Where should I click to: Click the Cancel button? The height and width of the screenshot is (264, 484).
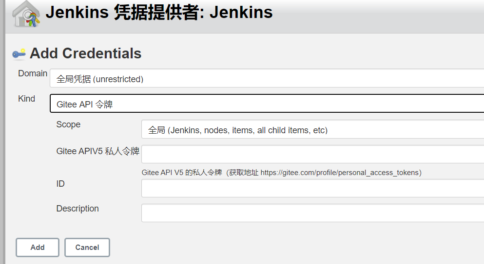87,247
